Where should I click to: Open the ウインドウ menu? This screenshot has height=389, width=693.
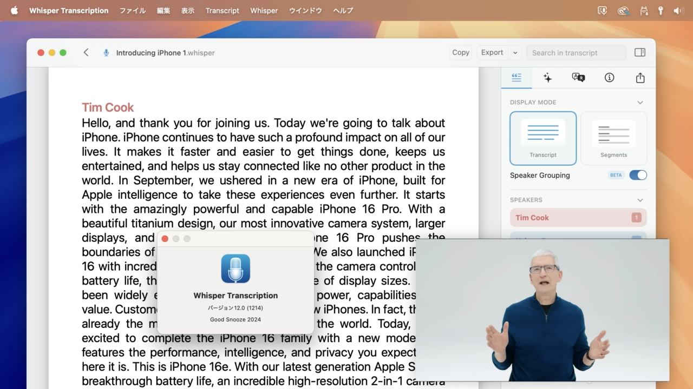point(305,10)
